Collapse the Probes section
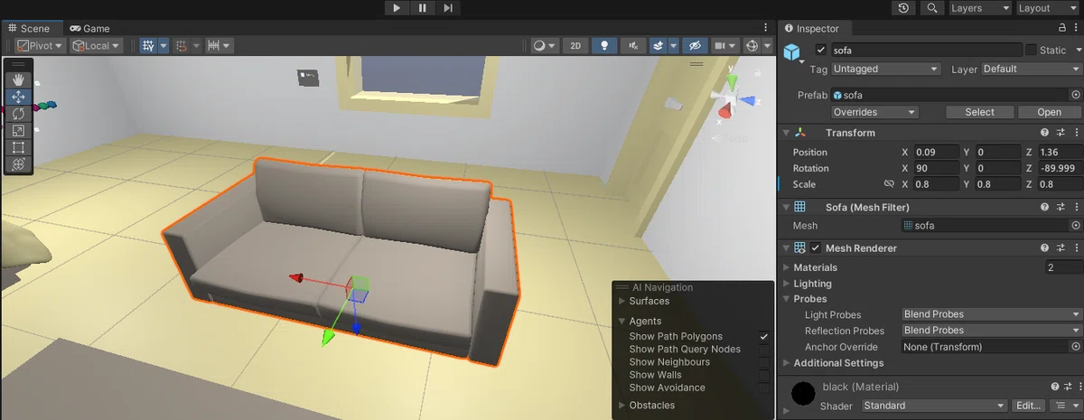 click(x=786, y=299)
